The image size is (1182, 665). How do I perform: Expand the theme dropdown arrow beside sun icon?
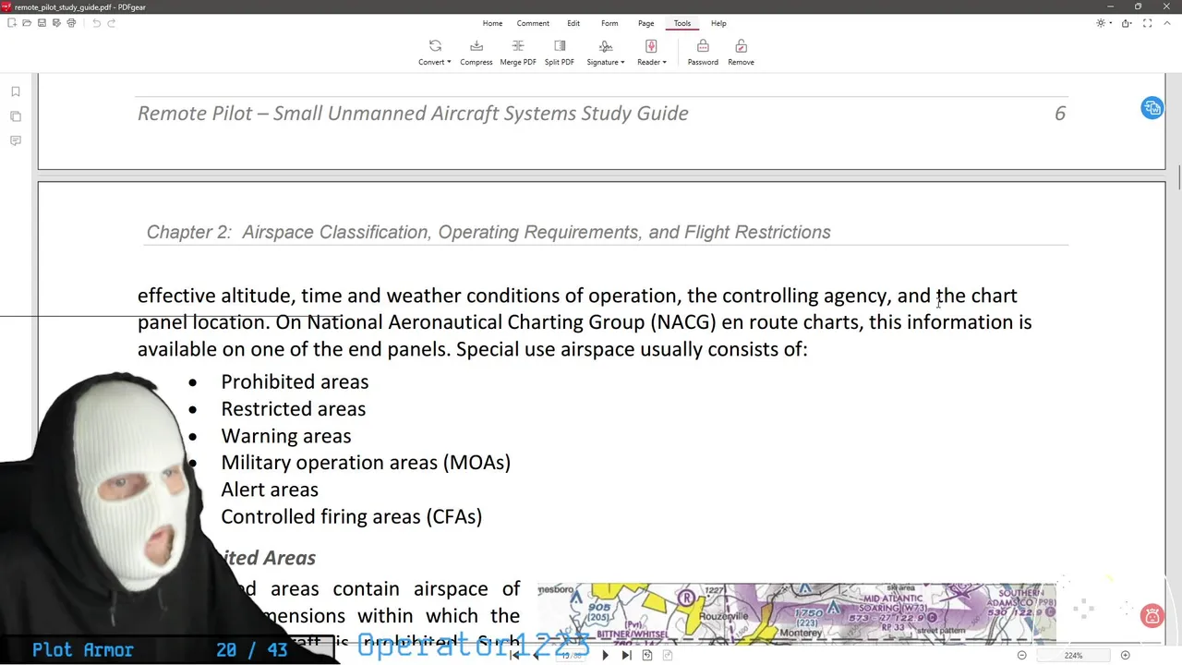click(1110, 23)
